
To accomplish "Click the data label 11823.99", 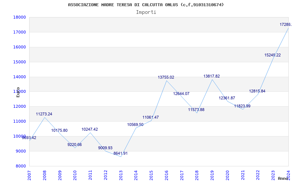I will [x=242, y=106].
